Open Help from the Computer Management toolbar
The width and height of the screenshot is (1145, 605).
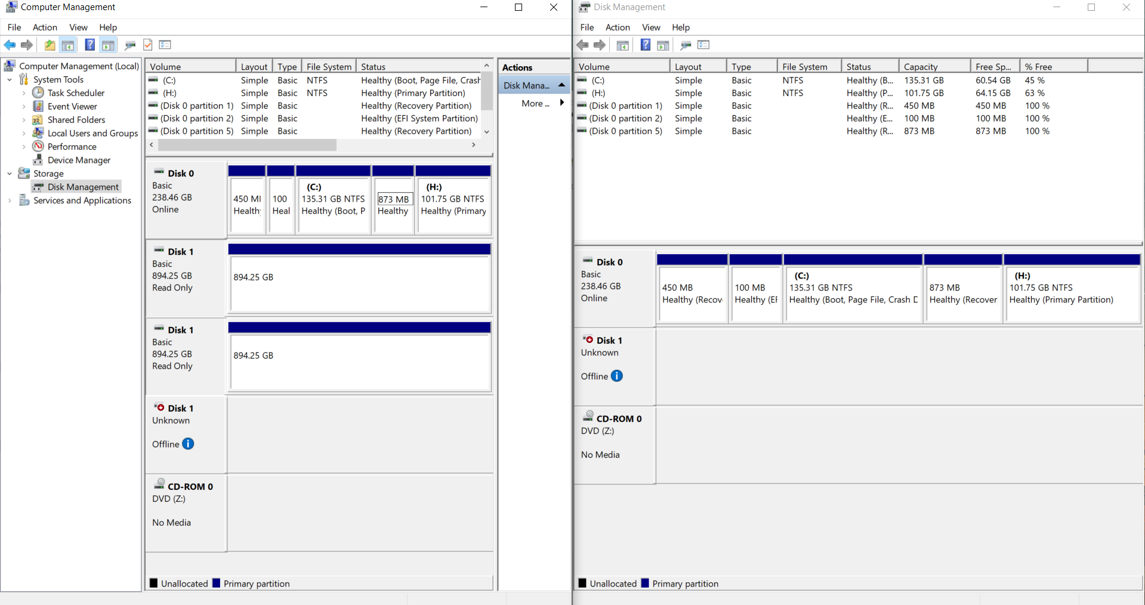[89, 45]
